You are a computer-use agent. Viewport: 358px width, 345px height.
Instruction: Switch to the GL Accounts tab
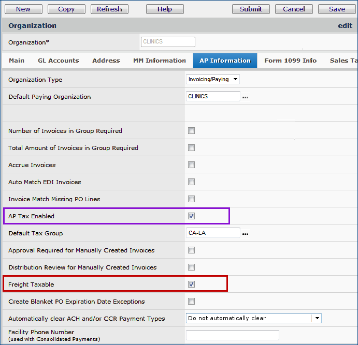(x=58, y=61)
